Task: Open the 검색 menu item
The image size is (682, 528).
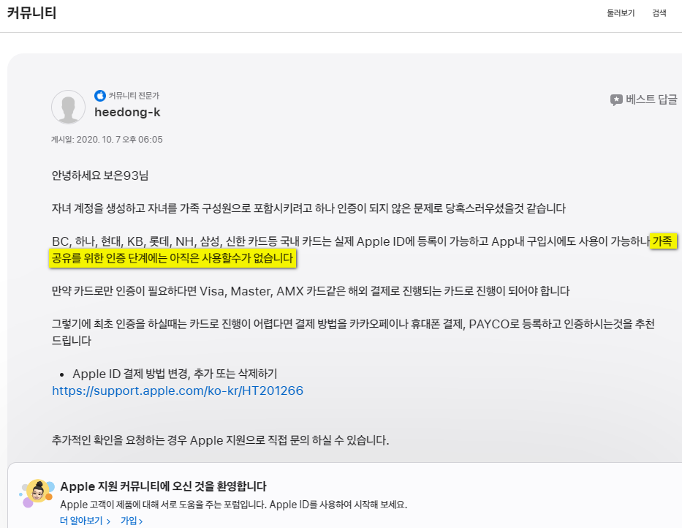Action: 659,13
